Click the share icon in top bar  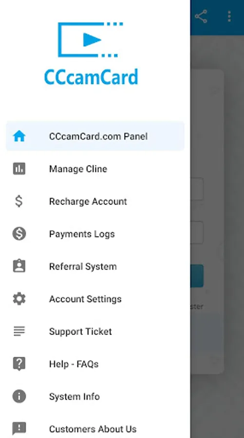tap(201, 16)
